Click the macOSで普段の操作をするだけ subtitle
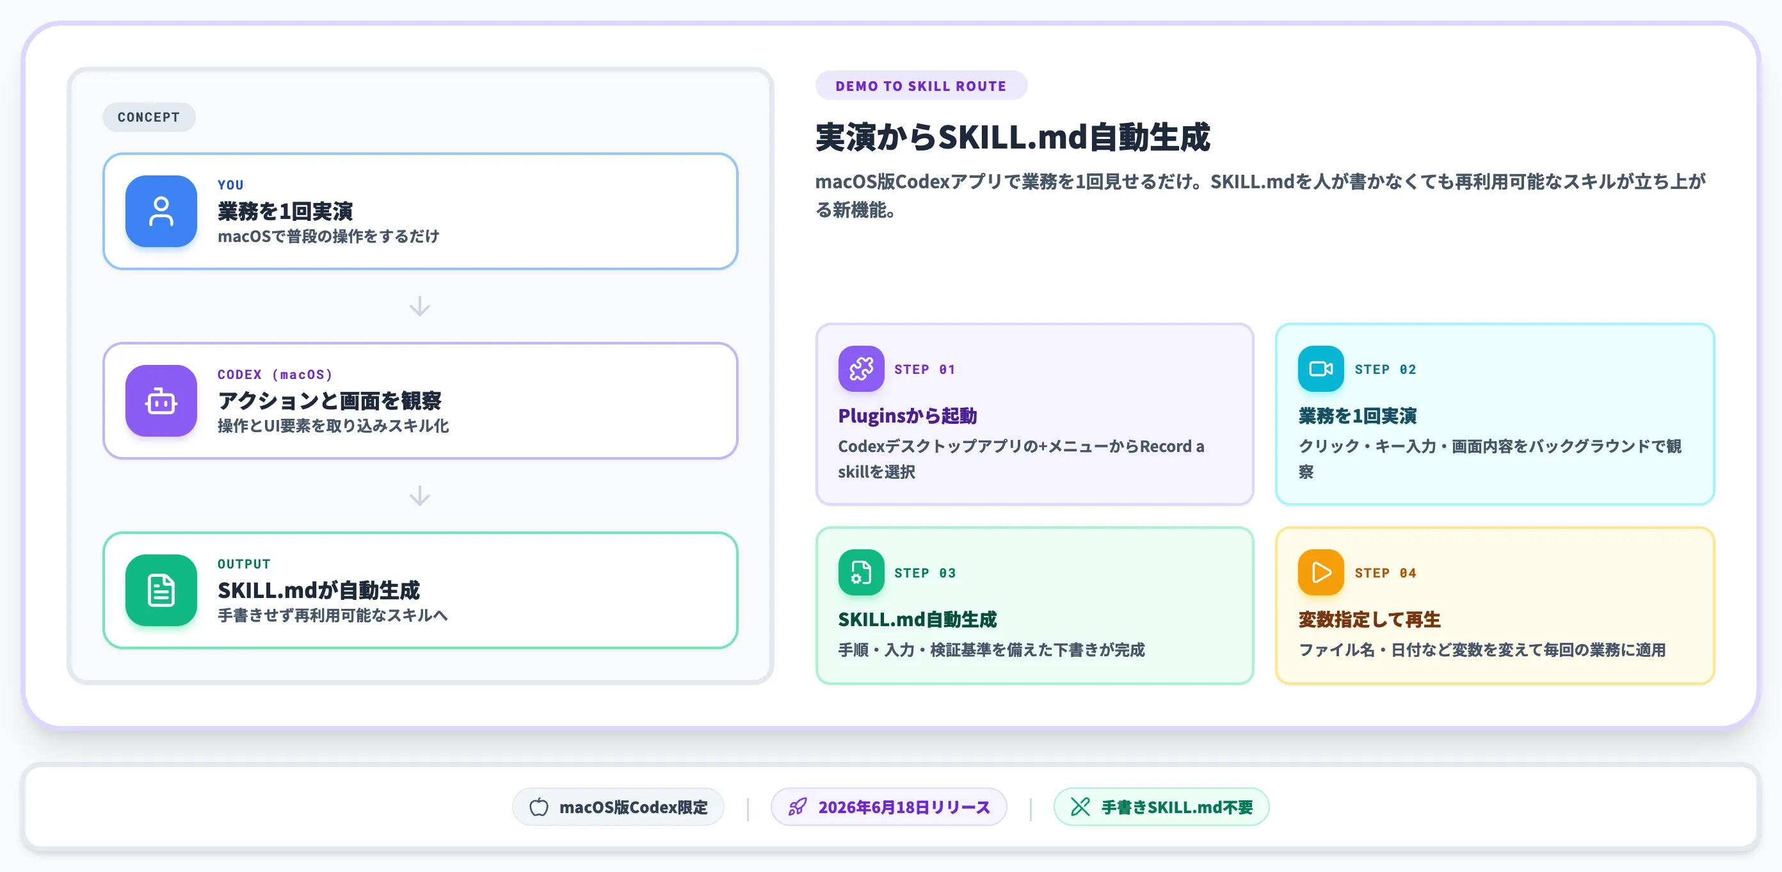 328,236
